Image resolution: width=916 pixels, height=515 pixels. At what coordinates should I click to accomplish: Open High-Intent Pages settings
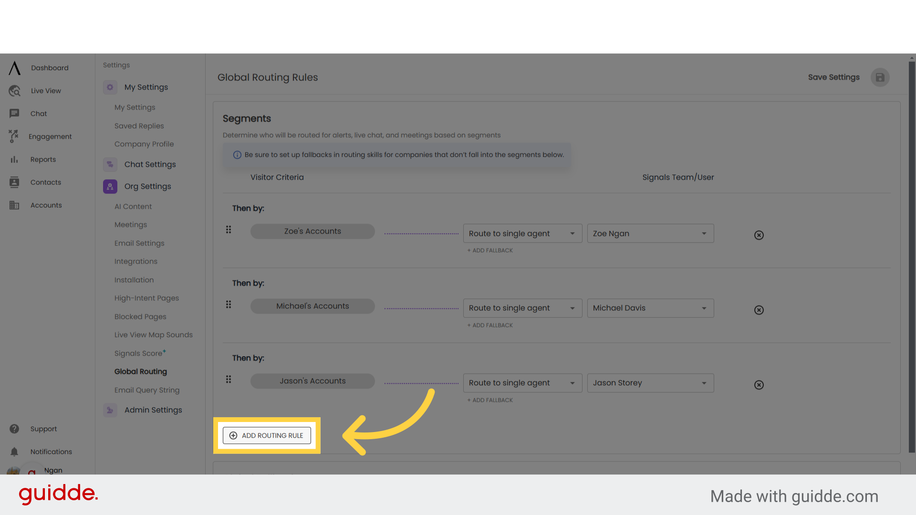tap(147, 298)
